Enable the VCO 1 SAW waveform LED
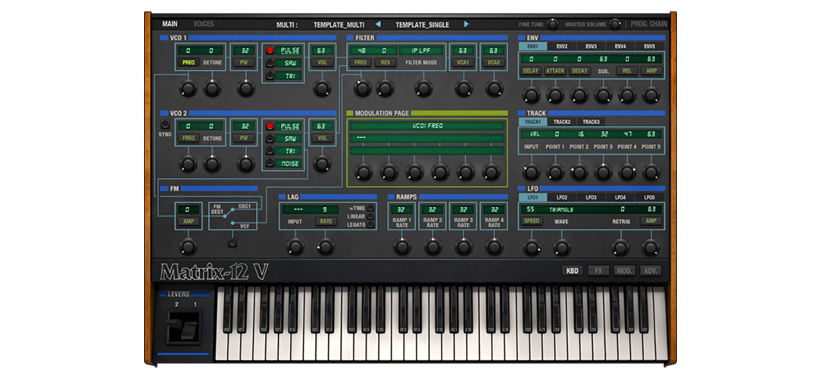This screenshot has height=379, width=821. [x=270, y=64]
